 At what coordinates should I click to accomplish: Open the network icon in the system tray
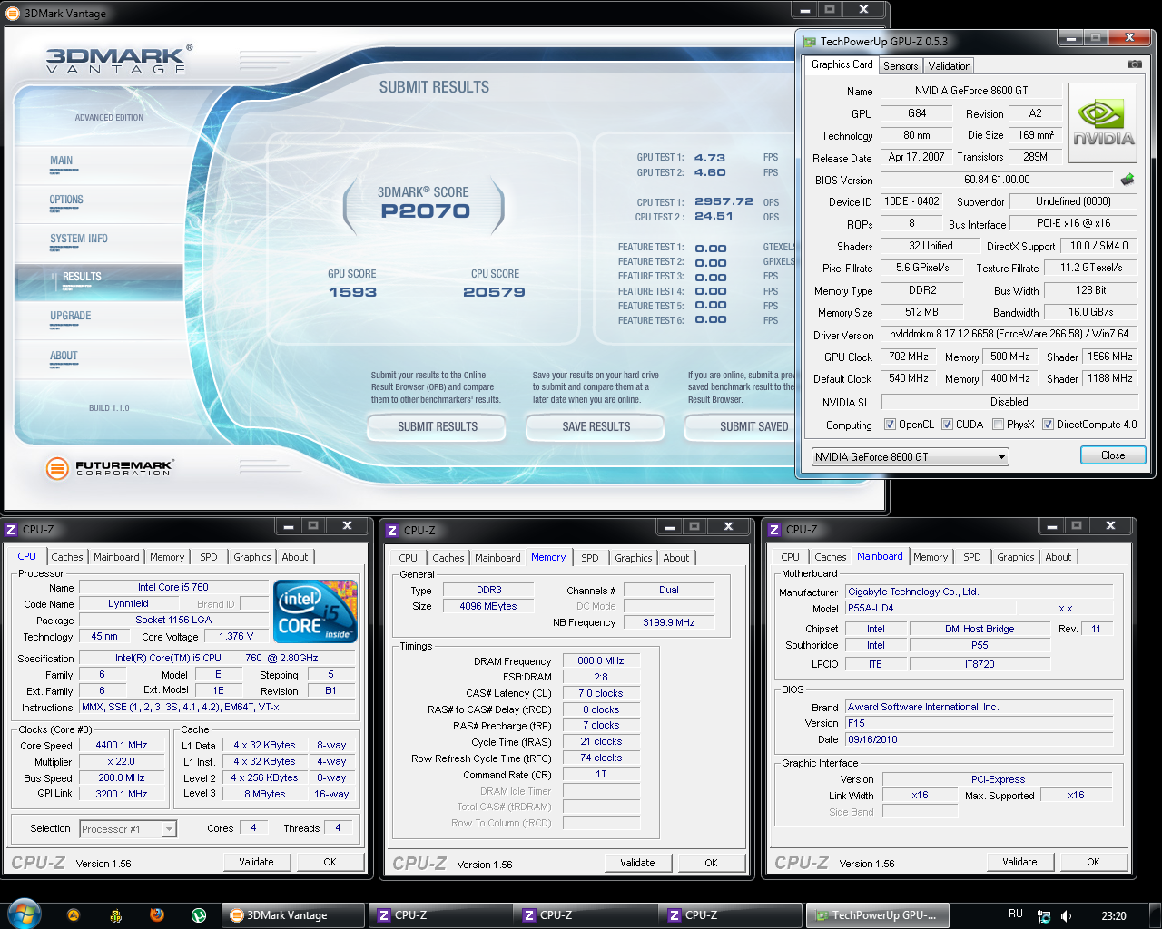click(1043, 916)
